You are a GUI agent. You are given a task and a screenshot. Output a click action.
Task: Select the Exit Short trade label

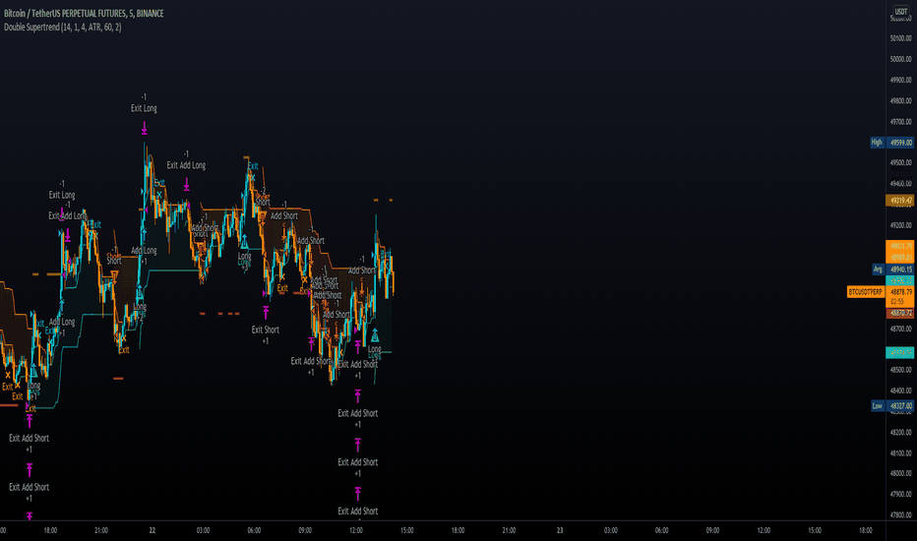click(x=266, y=330)
